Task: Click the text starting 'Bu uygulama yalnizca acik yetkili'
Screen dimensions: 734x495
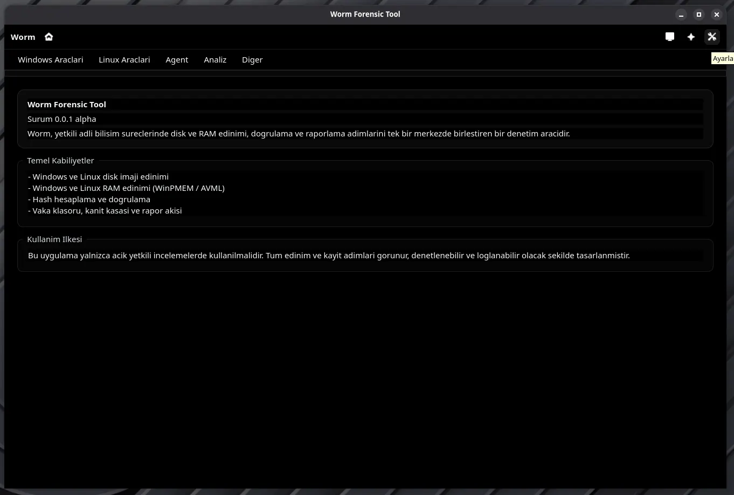Action: click(x=329, y=256)
